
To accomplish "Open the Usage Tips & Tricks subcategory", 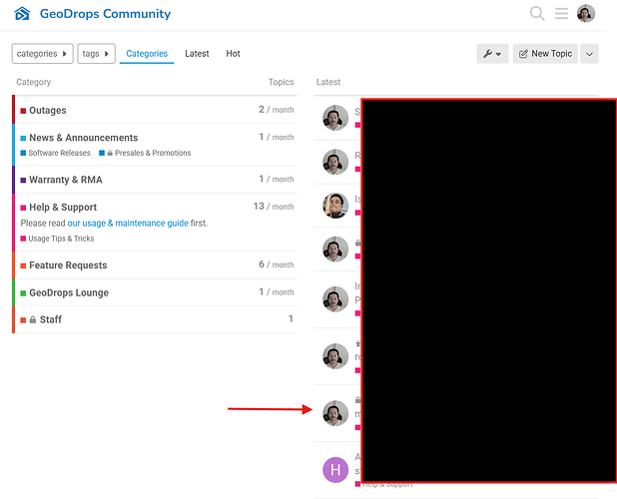I will coord(61,239).
